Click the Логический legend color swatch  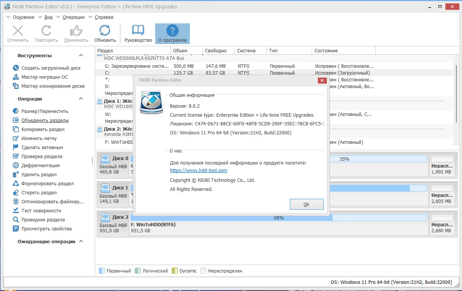click(x=138, y=271)
